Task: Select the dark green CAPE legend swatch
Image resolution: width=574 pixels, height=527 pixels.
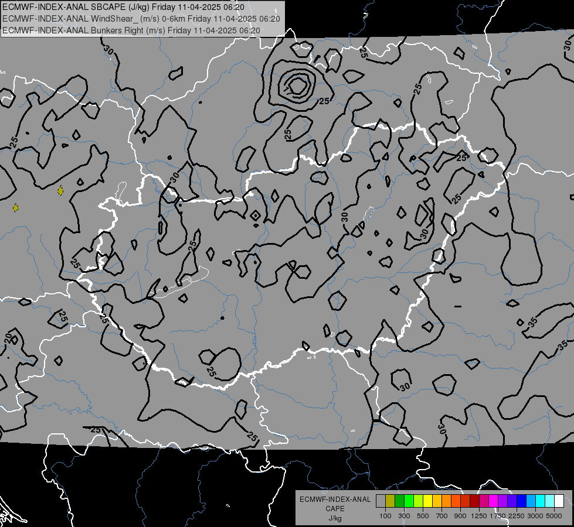Action: click(x=400, y=501)
